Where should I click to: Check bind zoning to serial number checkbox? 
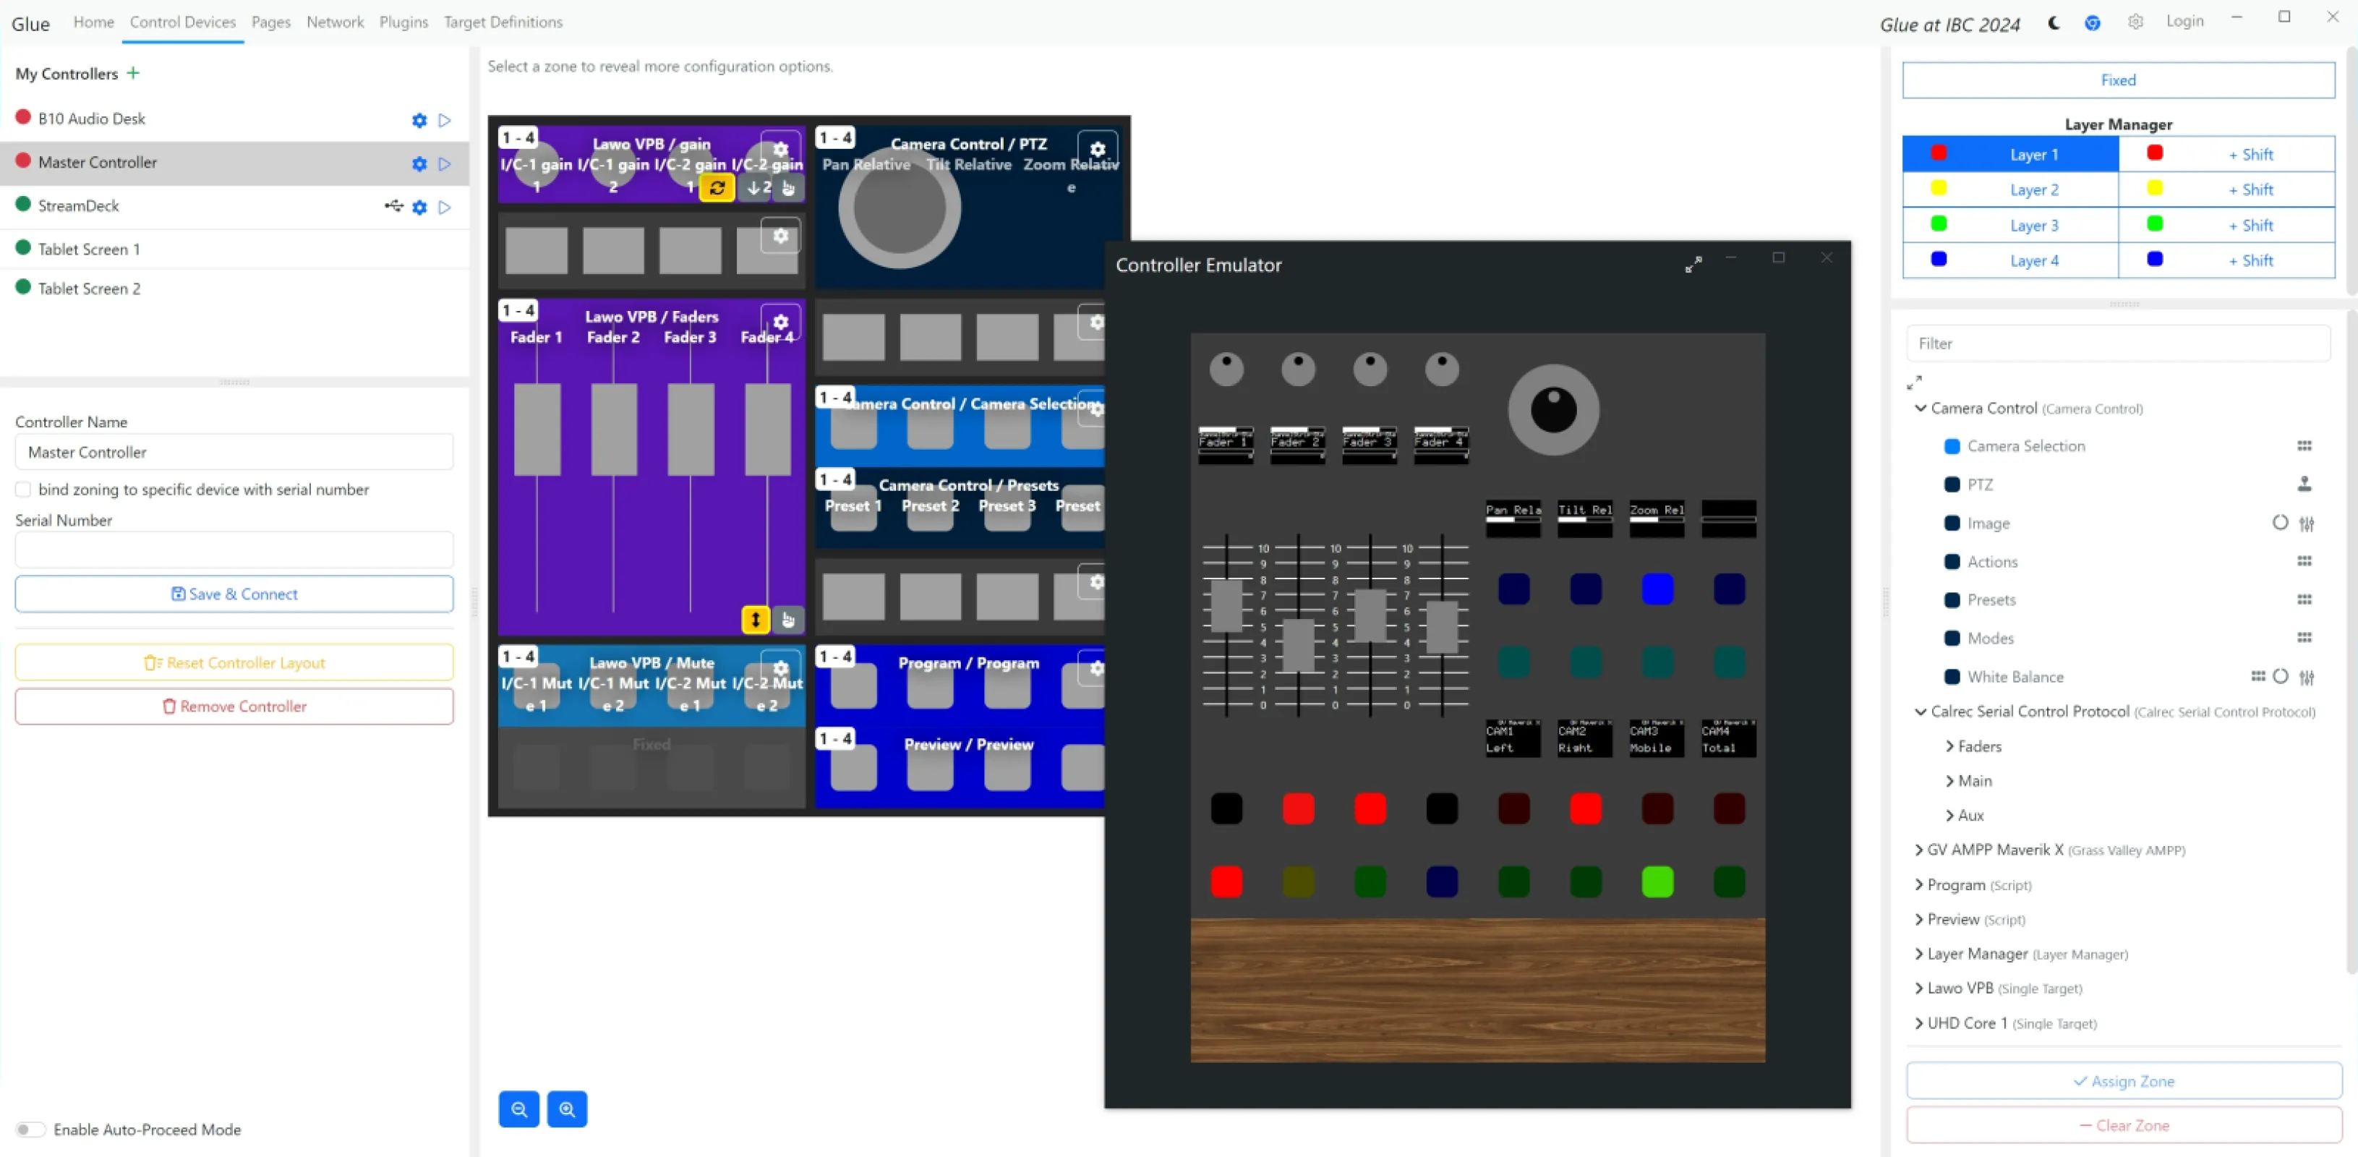24,490
